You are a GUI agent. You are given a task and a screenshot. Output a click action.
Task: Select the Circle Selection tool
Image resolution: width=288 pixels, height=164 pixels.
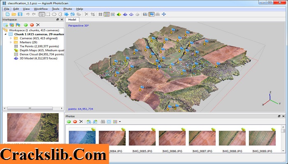(54, 14)
